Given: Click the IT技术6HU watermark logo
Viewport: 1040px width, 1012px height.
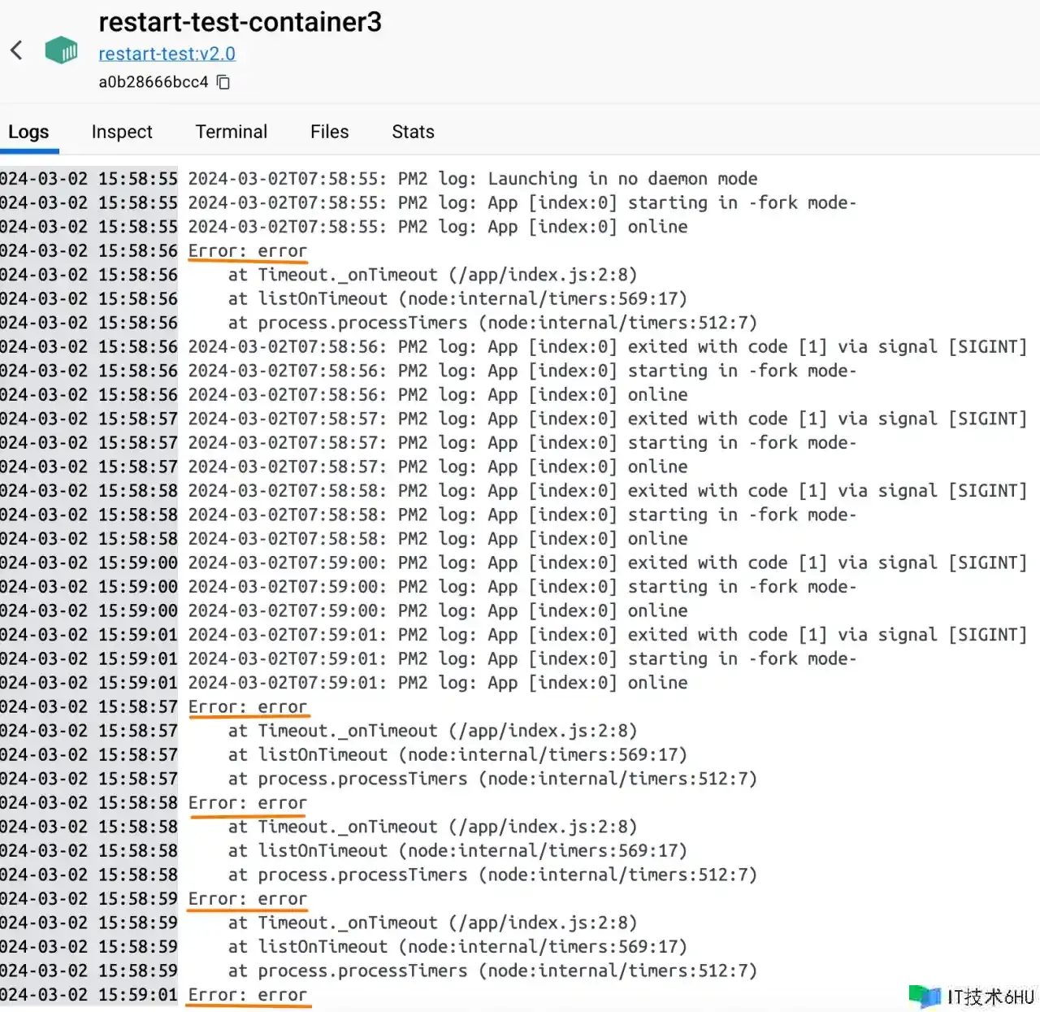Looking at the screenshot, I should tap(973, 996).
